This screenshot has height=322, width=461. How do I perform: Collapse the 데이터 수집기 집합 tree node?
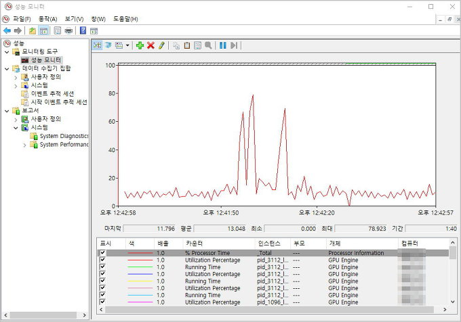click(x=7, y=68)
